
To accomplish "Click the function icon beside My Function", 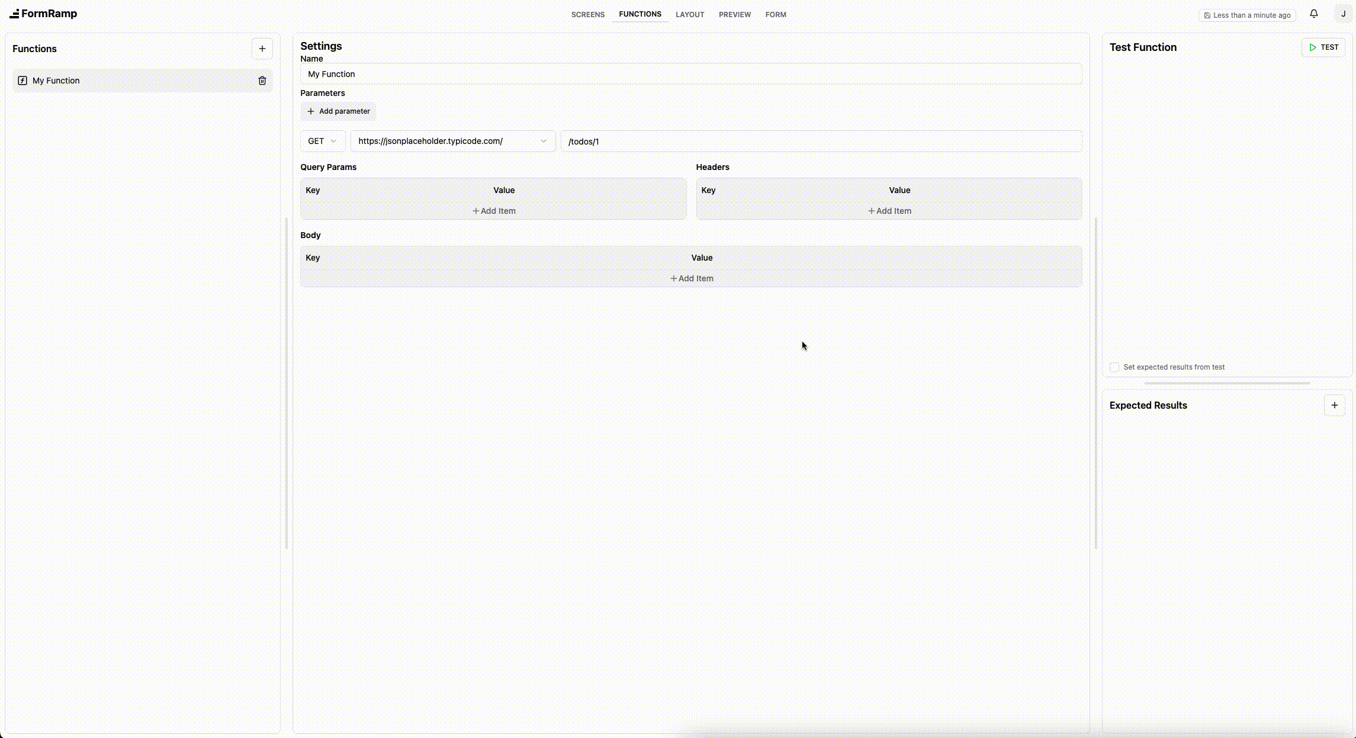I will click(23, 81).
